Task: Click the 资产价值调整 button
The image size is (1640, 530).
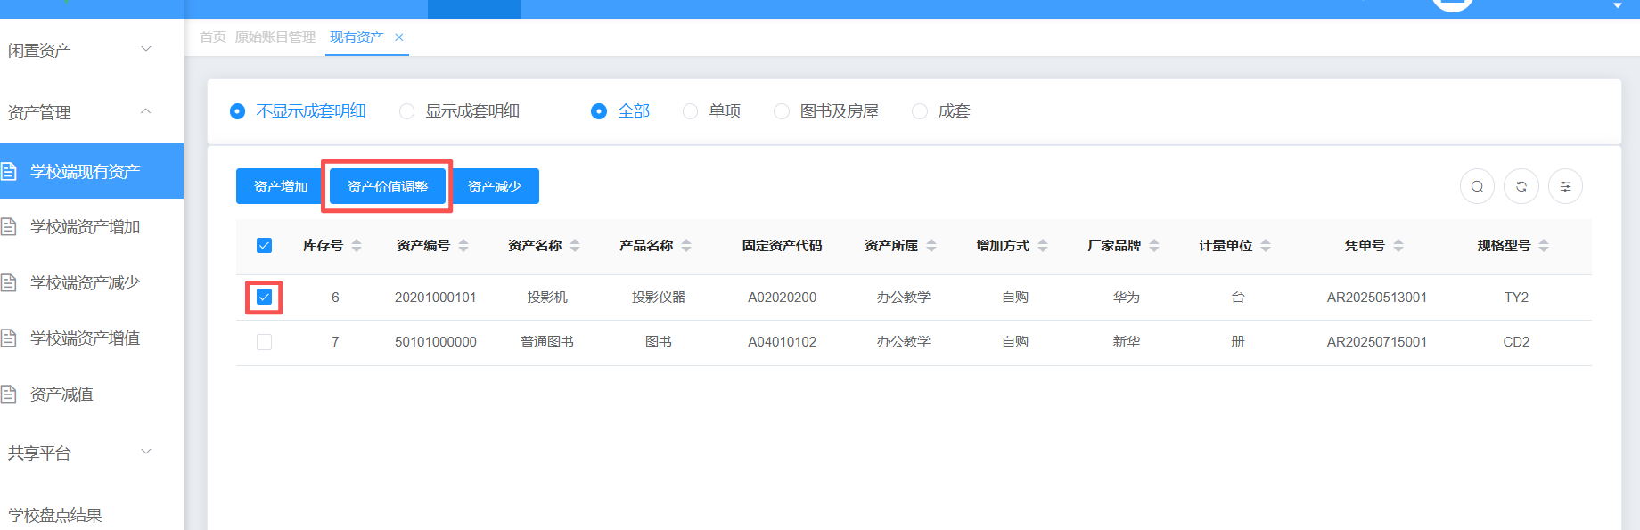Action: (388, 186)
